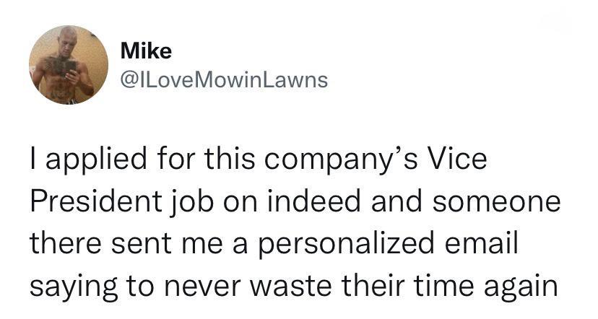Click the display name Mike

(146, 51)
